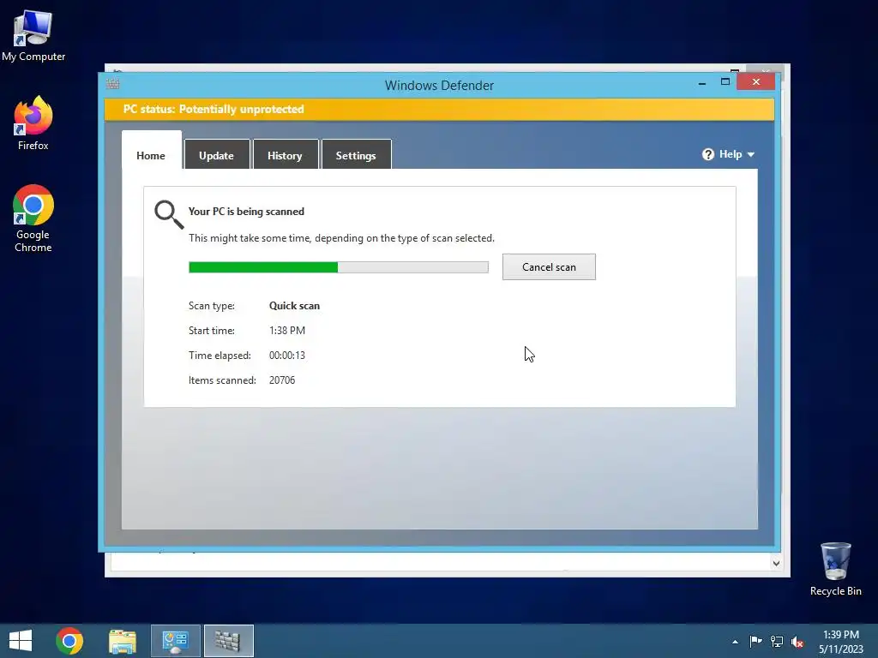Open the My Computer desktop icon

(33, 35)
